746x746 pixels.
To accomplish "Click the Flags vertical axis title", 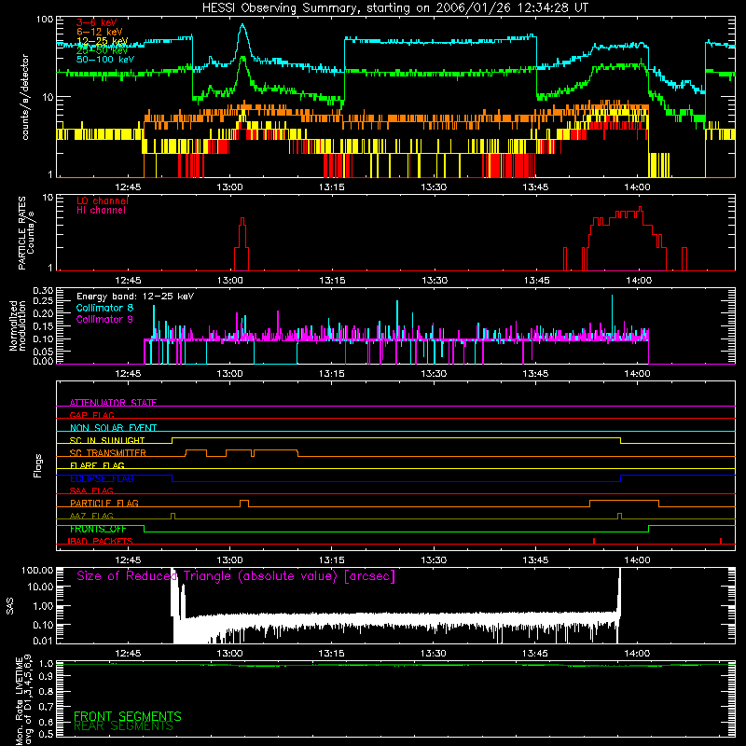I will [x=37, y=465].
